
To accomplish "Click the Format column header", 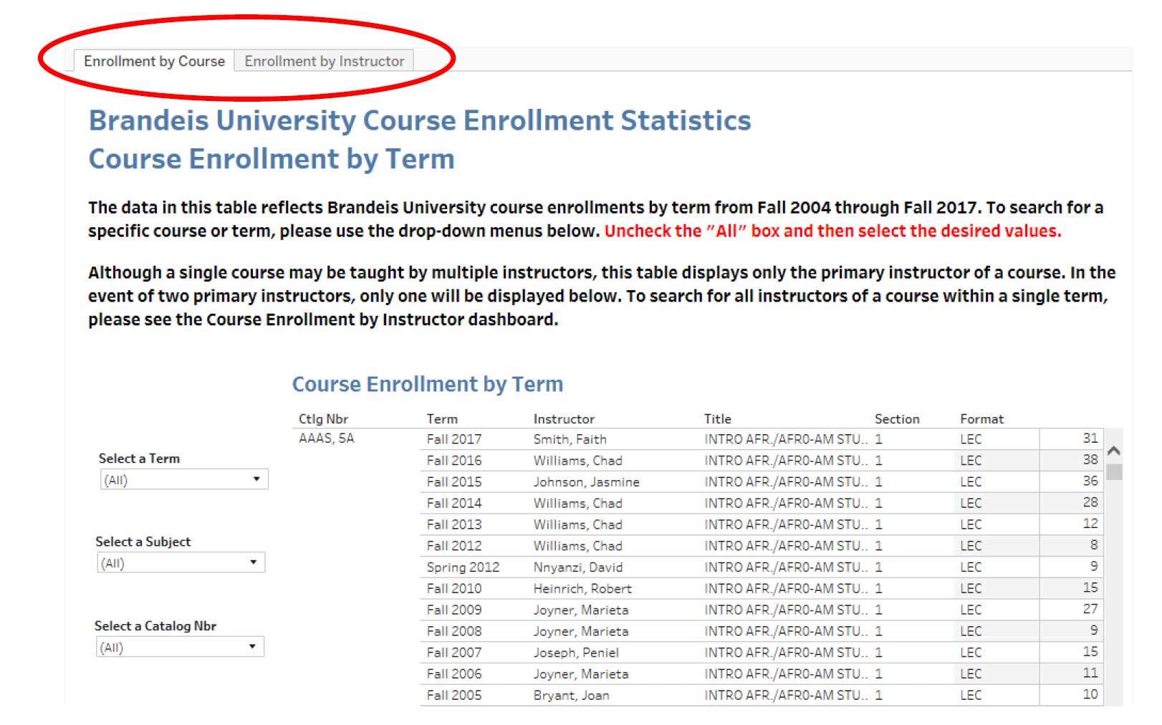I will tap(981, 418).
